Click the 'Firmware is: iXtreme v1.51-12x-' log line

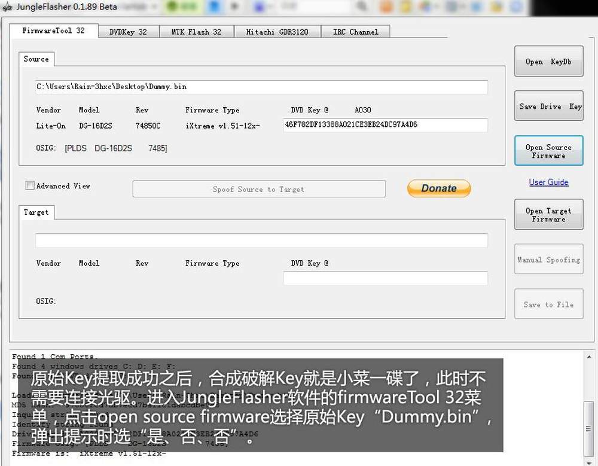(x=89, y=453)
